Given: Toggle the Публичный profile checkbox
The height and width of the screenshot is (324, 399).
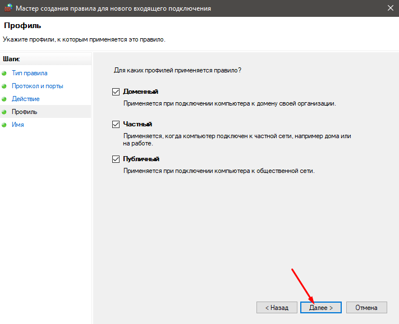Looking at the screenshot, I should [x=116, y=159].
